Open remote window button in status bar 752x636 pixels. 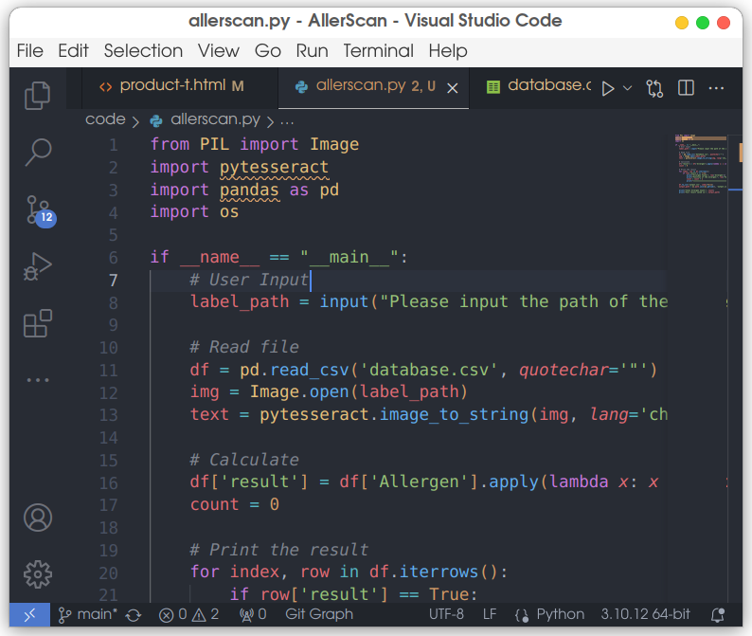pyautogui.click(x=29, y=614)
